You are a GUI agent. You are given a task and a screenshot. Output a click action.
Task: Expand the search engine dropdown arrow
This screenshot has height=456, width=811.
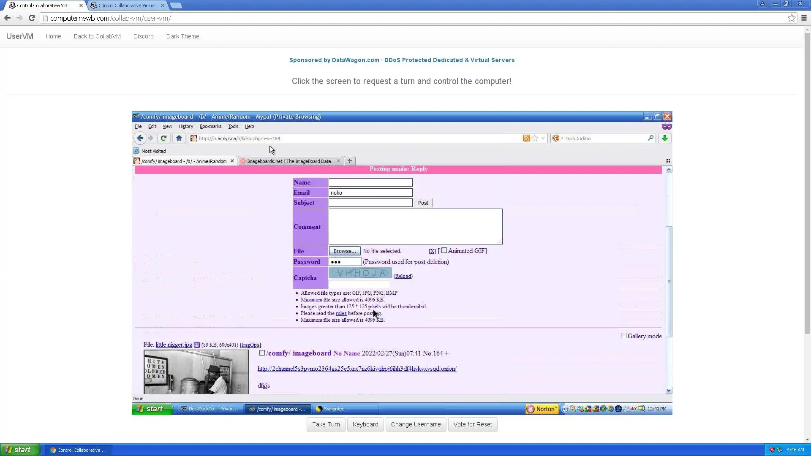(562, 138)
